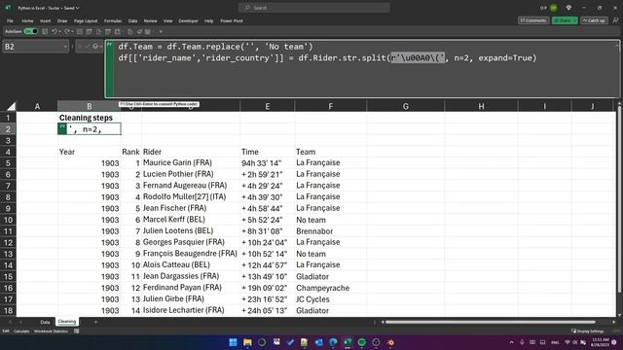Cancel the formula edit with X icon
Image resolution: width=623 pixels, height=350 pixels.
[80, 47]
